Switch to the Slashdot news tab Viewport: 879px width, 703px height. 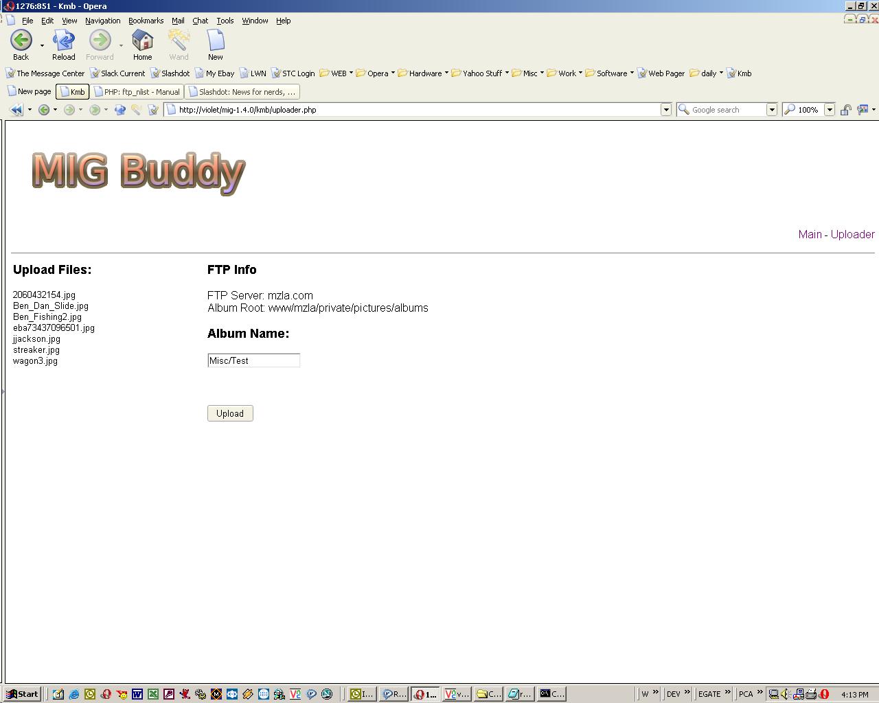[x=242, y=92]
